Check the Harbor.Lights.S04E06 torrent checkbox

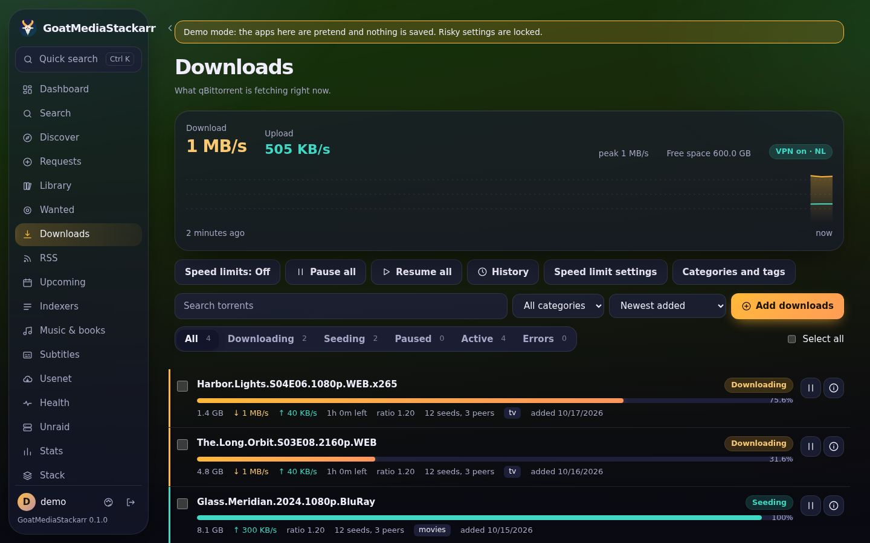click(182, 386)
